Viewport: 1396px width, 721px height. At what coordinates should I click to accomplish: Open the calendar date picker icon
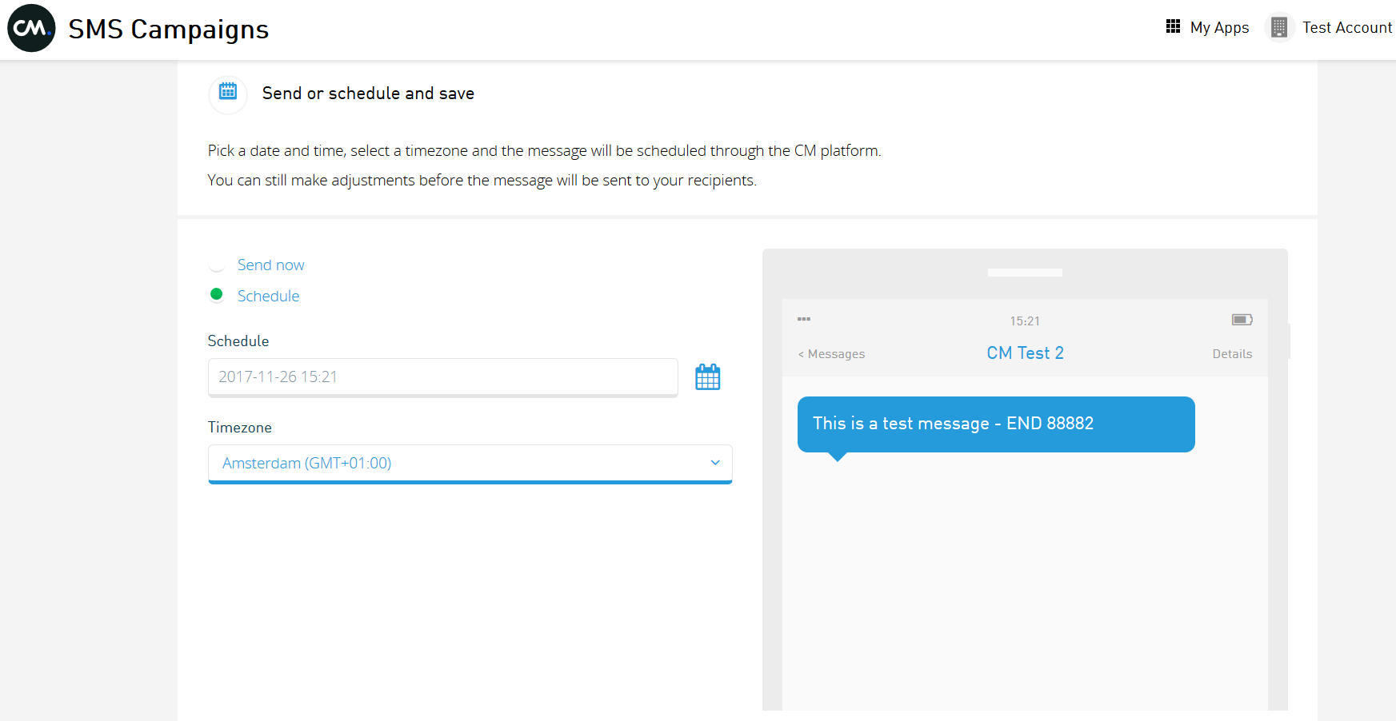tap(708, 376)
